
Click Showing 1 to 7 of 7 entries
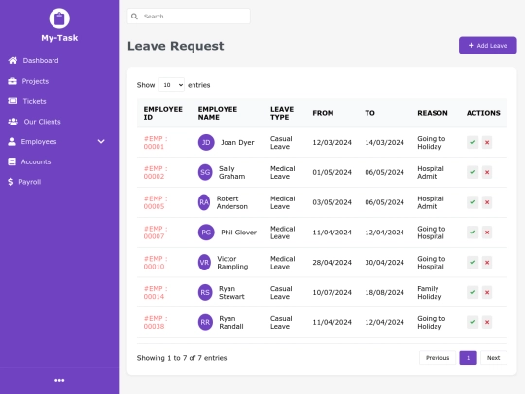pyautogui.click(x=182, y=358)
